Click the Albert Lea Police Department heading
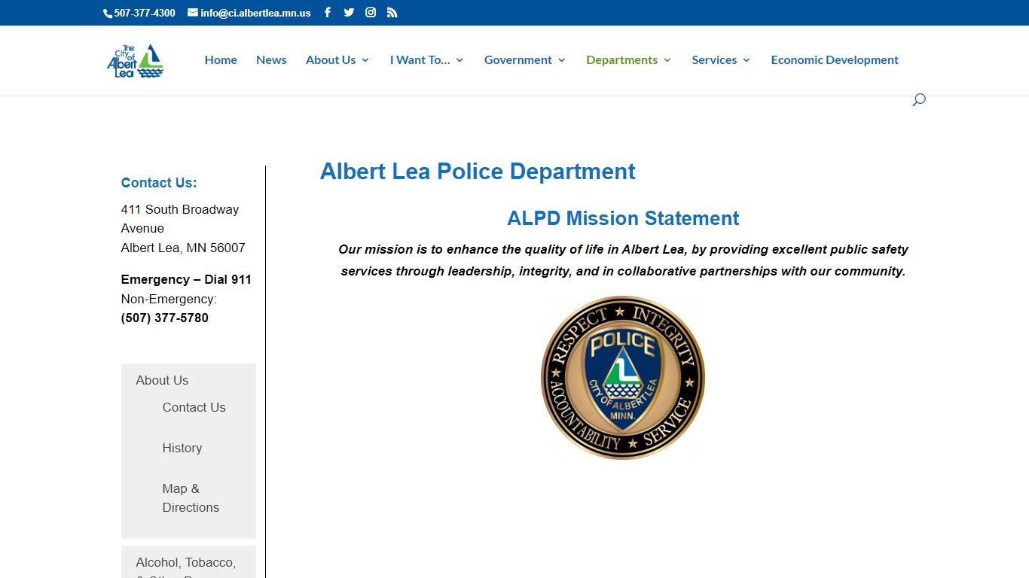The image size is (1029, 578). click(478, 171)
